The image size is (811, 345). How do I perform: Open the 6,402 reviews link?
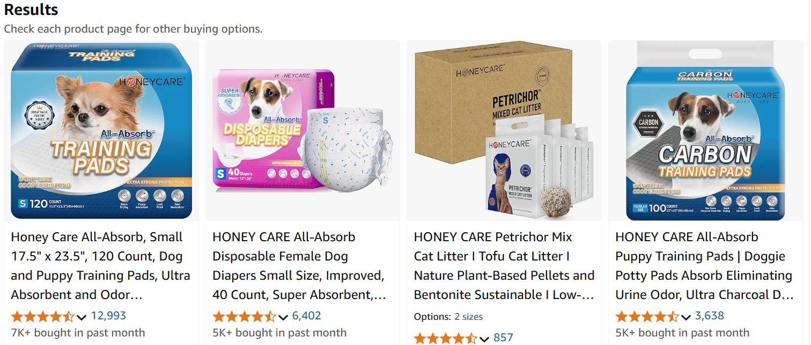point(306,316)
